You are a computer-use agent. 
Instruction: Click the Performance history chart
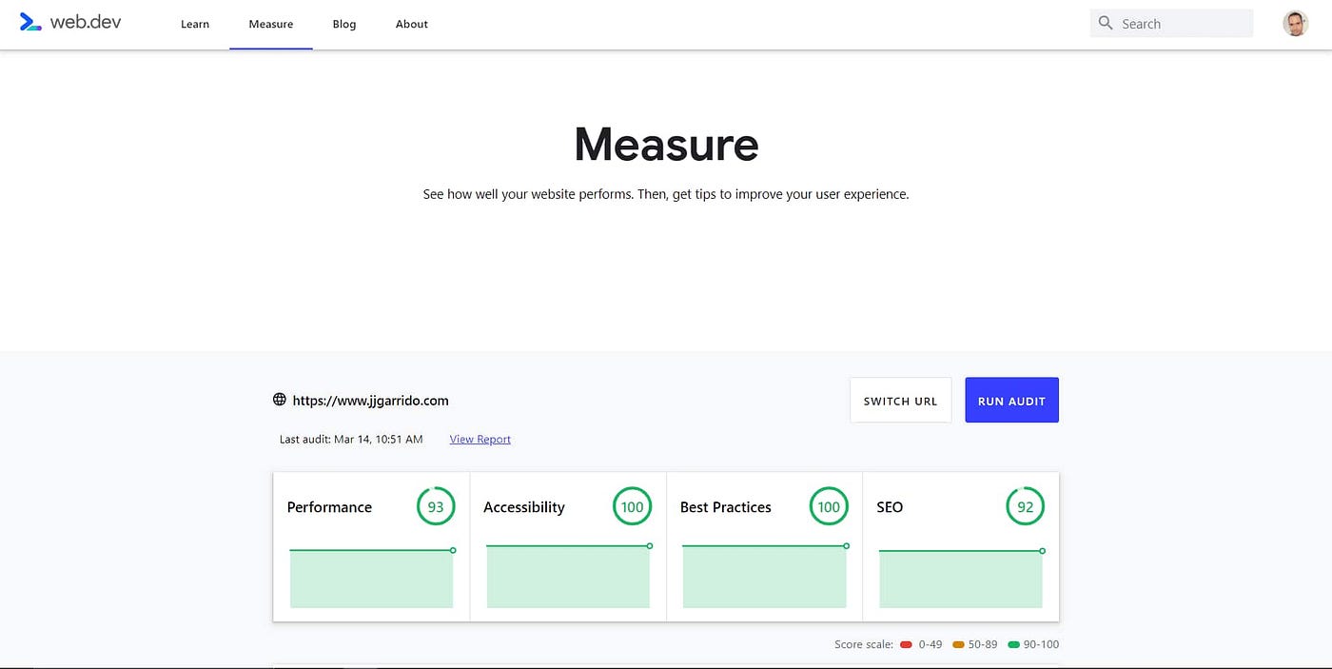(371, 577)
